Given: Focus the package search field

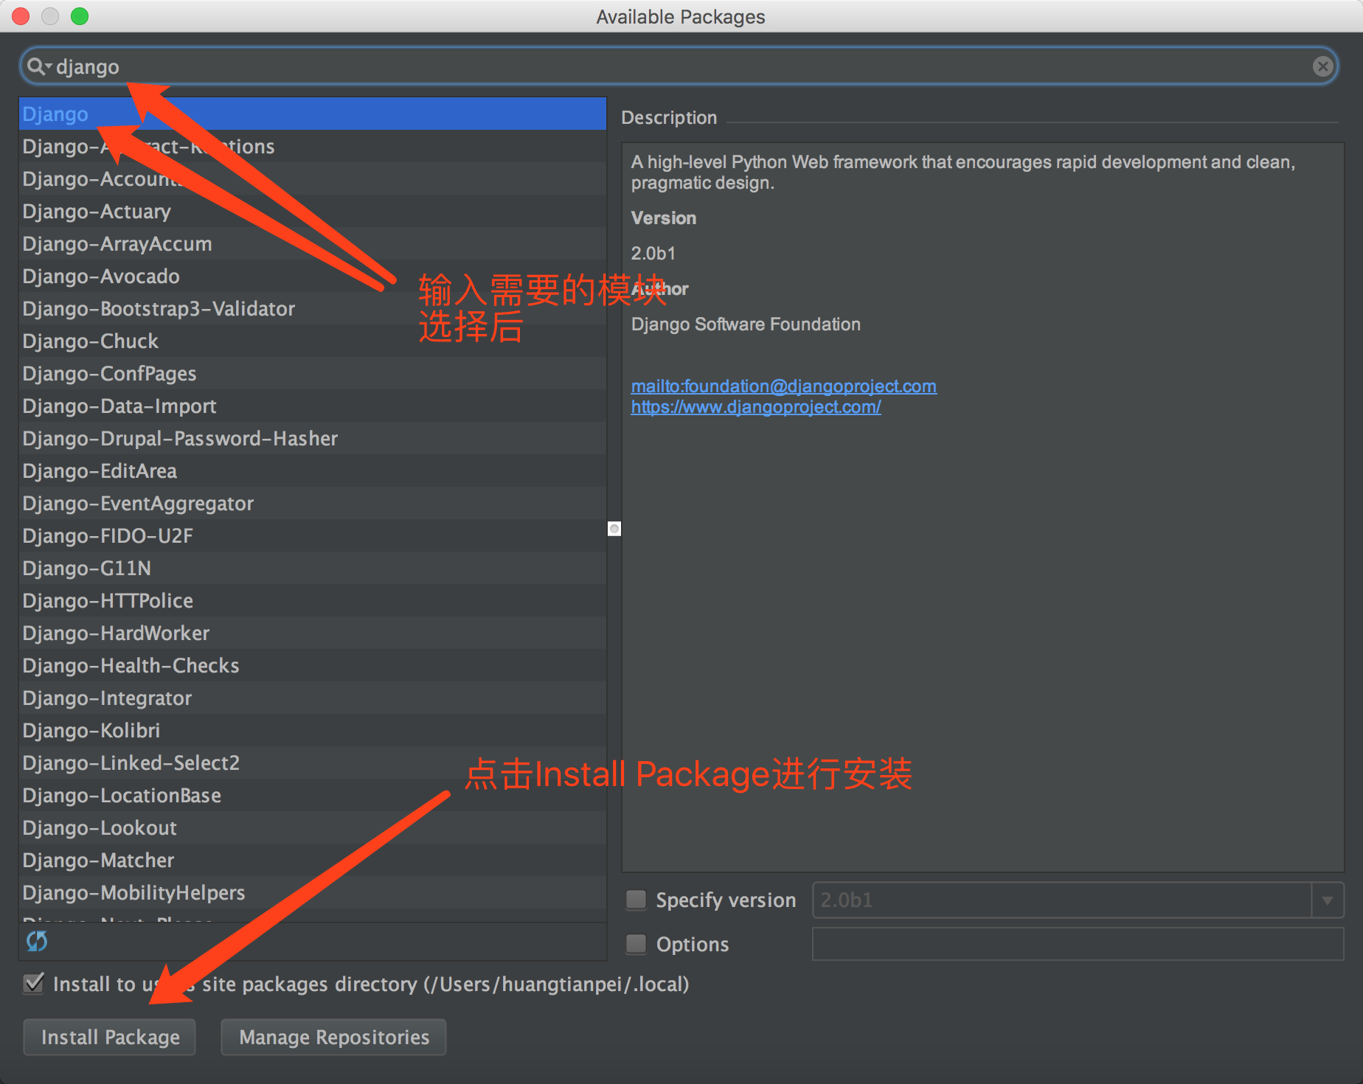Looking at the screenshot, I should [x=679, y=66].
